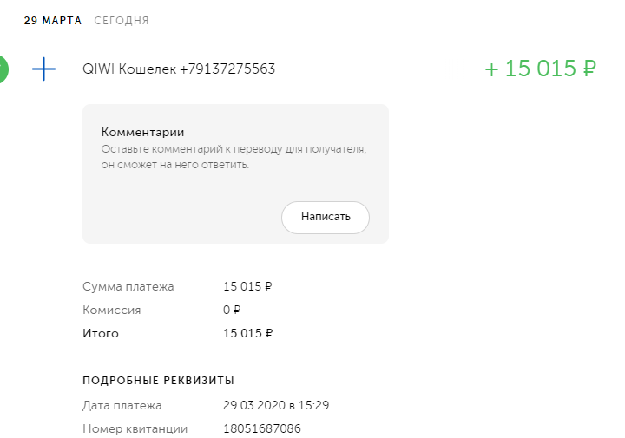625x438 pixels.
Task: Click the Сумма платежа label
Action: pyautogui.click(x=128, y=287)
